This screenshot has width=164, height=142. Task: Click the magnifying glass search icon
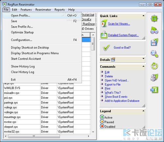tap(154, 54)
